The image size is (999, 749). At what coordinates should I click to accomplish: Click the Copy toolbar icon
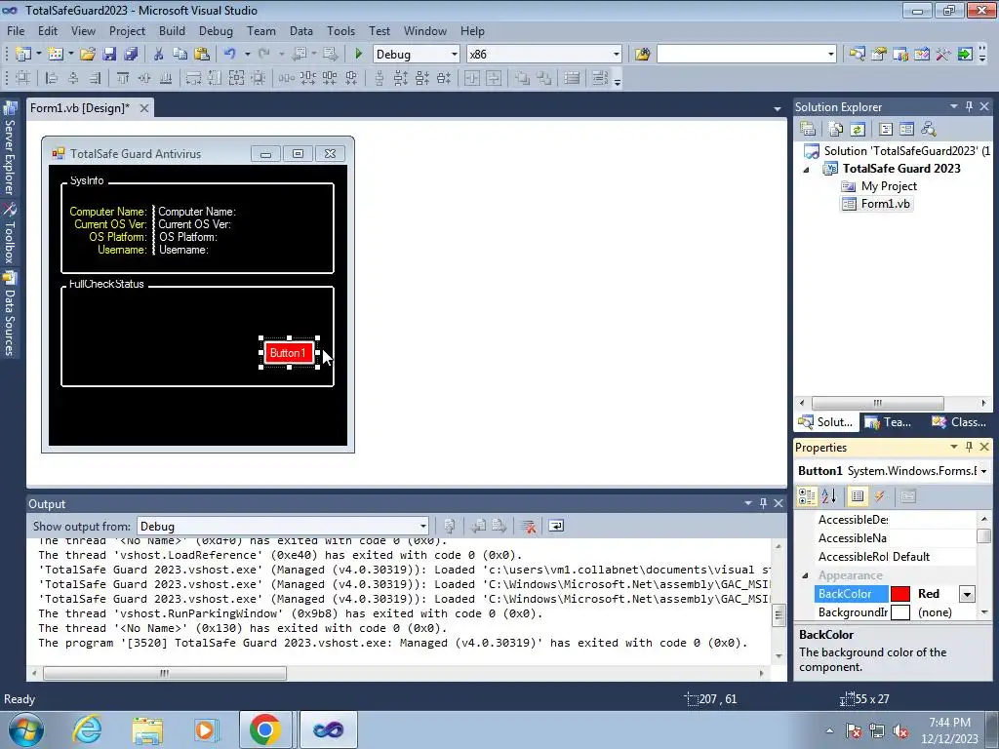[180, 55]
